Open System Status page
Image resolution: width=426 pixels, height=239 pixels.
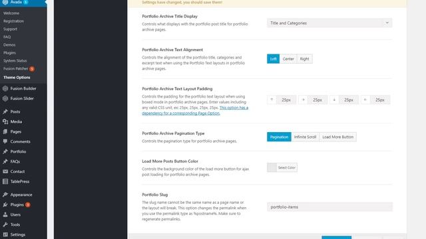[15, 60]
